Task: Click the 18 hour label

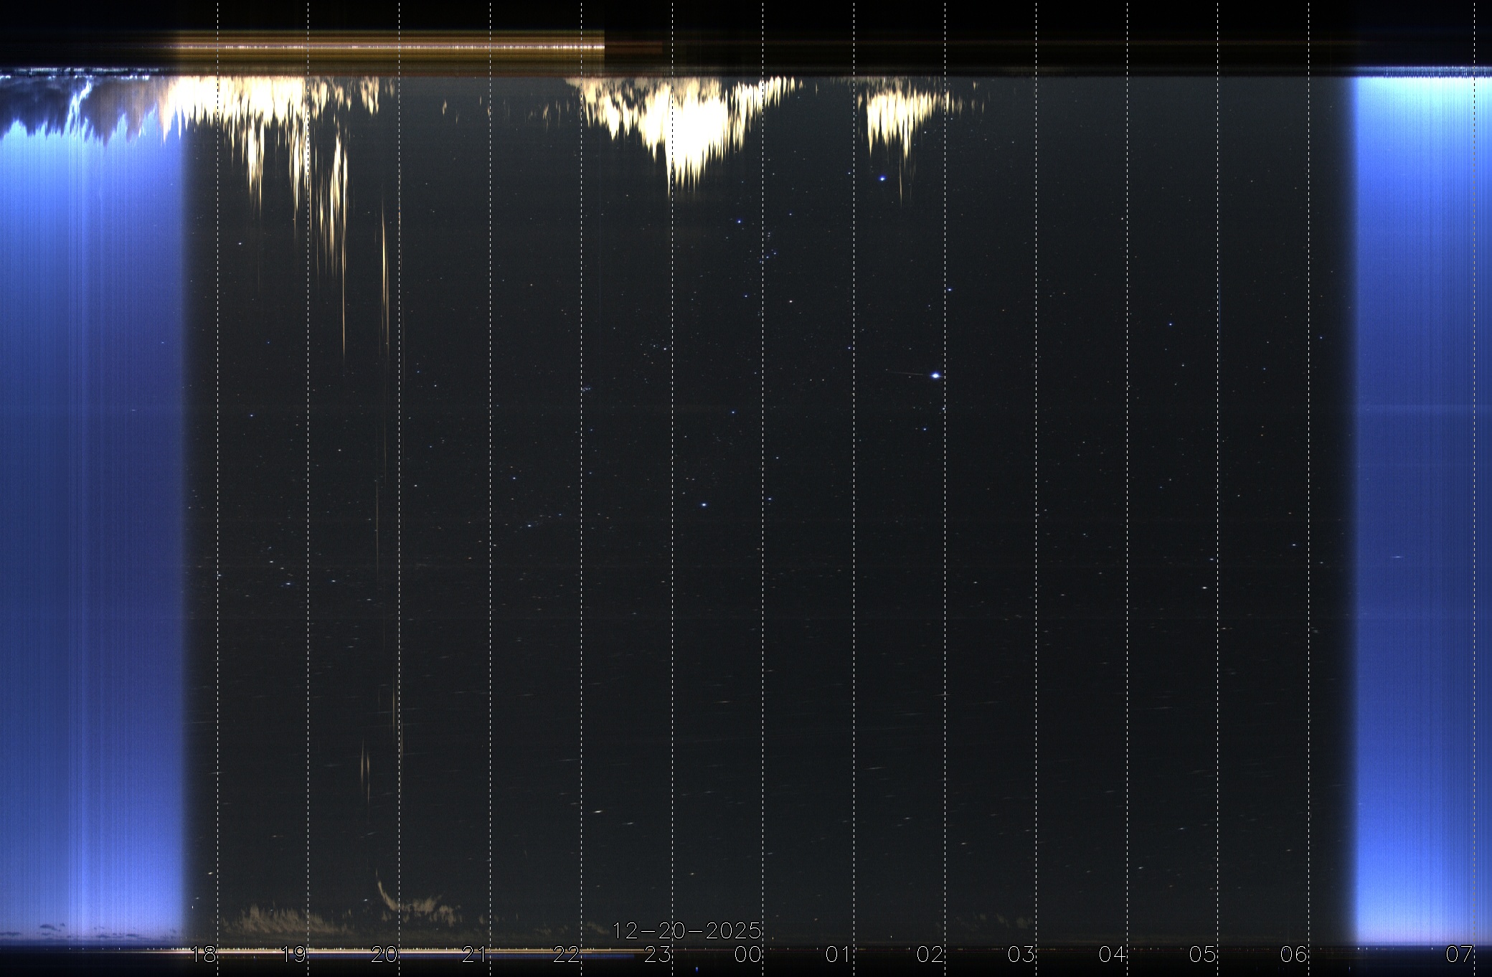Action: coord(203,954)
